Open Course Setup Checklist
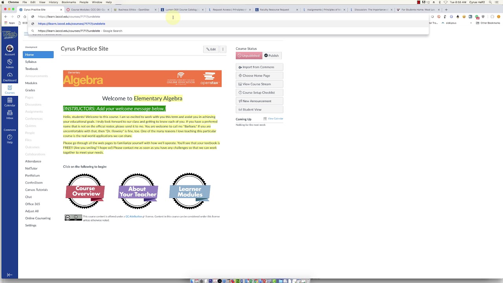 259,92
